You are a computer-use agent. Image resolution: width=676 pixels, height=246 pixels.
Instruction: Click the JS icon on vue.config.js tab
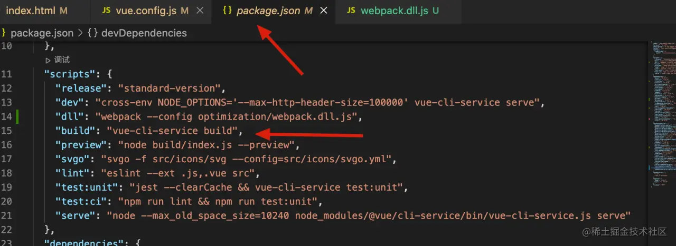coord(106,11)
